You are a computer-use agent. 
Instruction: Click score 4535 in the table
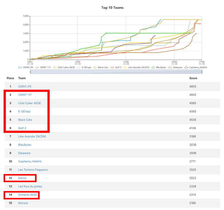(193, 120)
